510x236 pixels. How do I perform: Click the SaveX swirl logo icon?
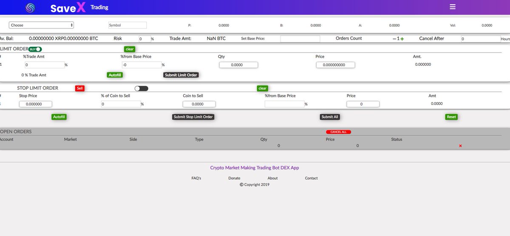pyautogui.click(x=30, y=8)
